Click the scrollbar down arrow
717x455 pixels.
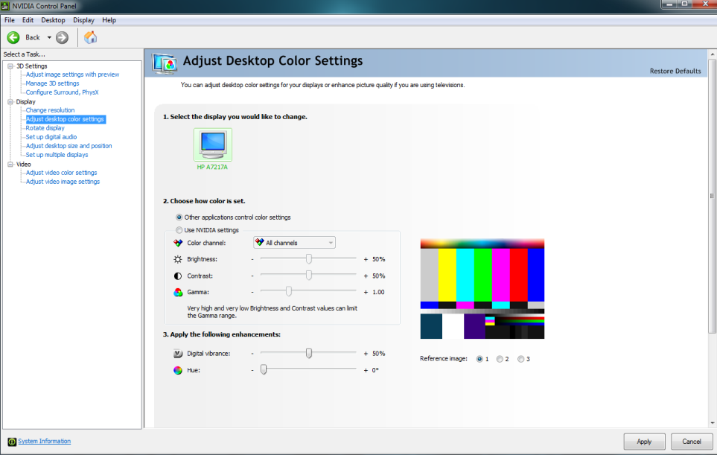[x=712, y=424]
